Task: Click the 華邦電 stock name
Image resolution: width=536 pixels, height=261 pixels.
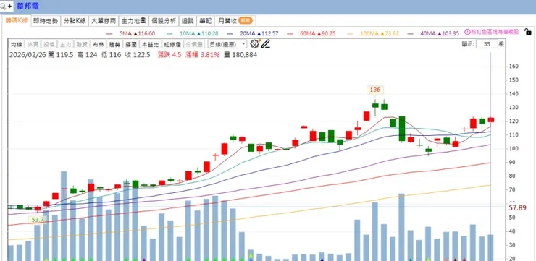Action: (x=28, y=6)
